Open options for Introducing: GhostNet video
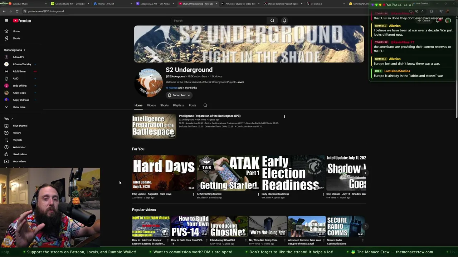Image resolution: width=458 pixels, height=257 pixels. (x=246, y=241)
